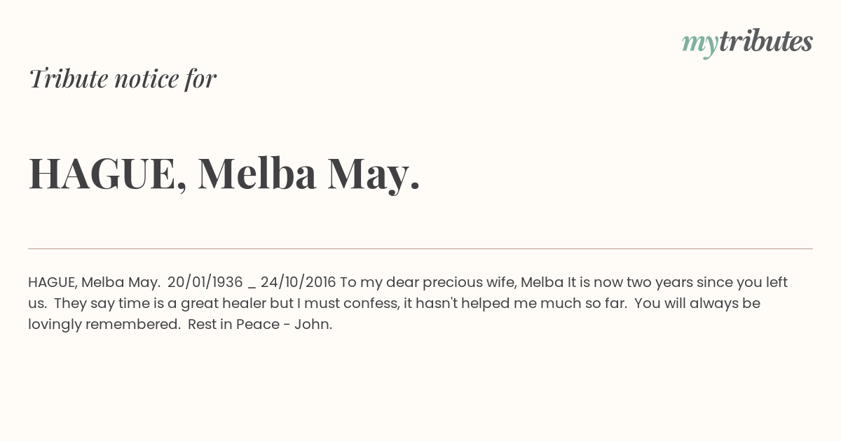The image size is (841, 441).
Task: Click the "Tribute notice for" heading
Action: pos(123,78)
